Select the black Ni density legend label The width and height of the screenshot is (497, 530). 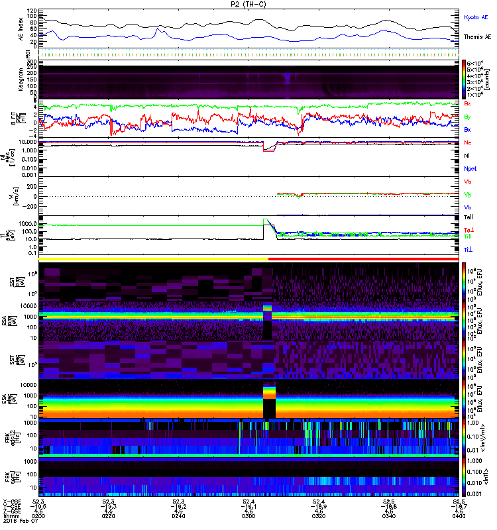[467, 156]
